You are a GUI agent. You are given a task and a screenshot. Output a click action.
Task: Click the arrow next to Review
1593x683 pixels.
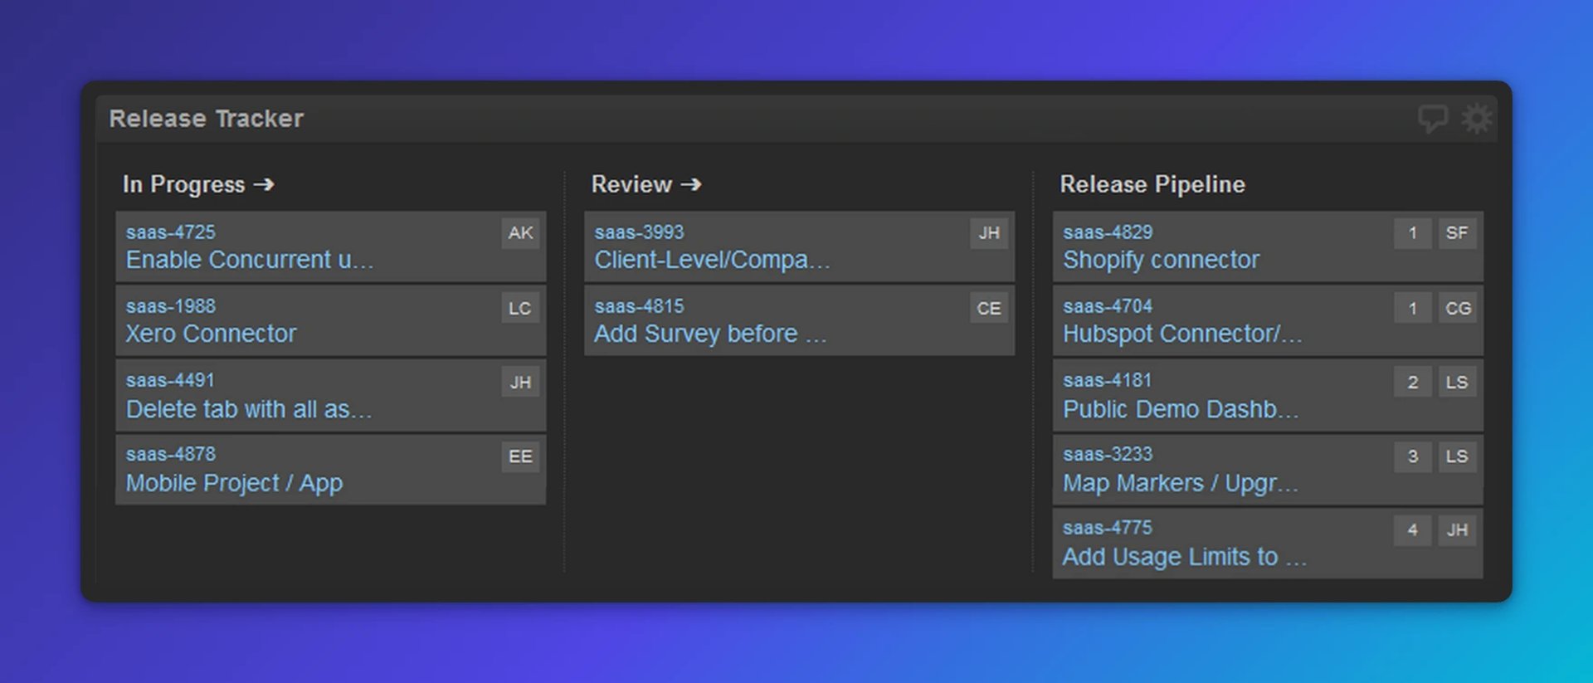[x=691, y=184]
